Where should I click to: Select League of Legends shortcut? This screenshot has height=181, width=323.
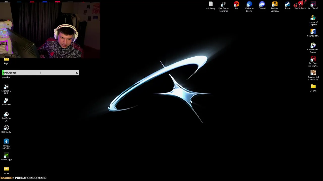[313, 21]
